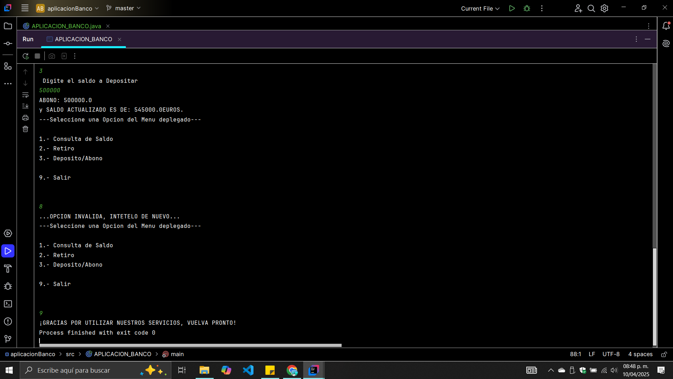Viewport: 673px width, 379px height.
Task: Click the Stop process square button
Action: pos(37,56)
